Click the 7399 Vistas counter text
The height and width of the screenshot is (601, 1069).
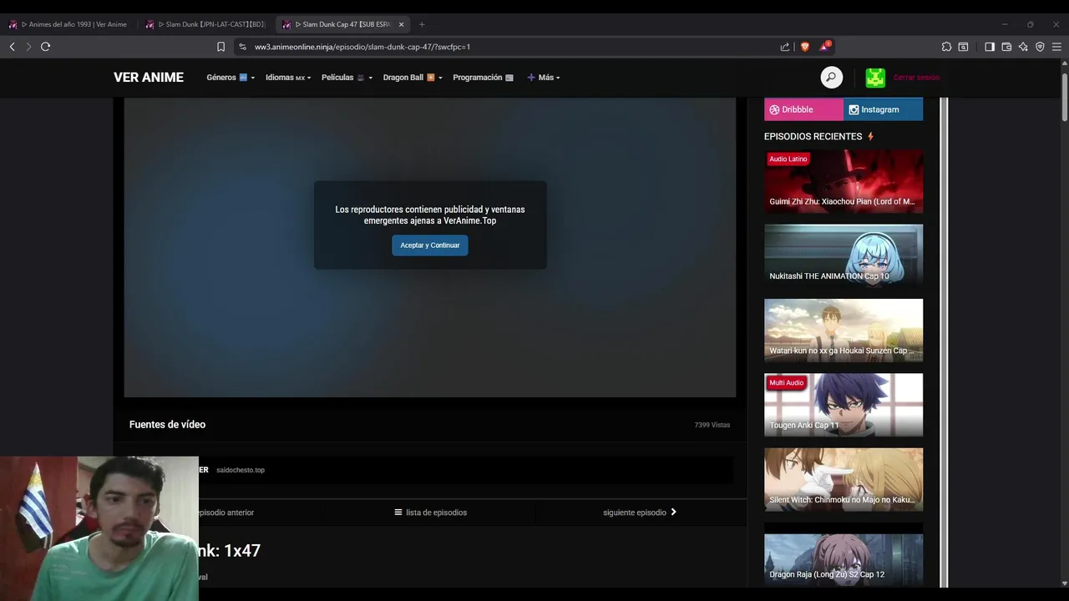tap(712, 425)
